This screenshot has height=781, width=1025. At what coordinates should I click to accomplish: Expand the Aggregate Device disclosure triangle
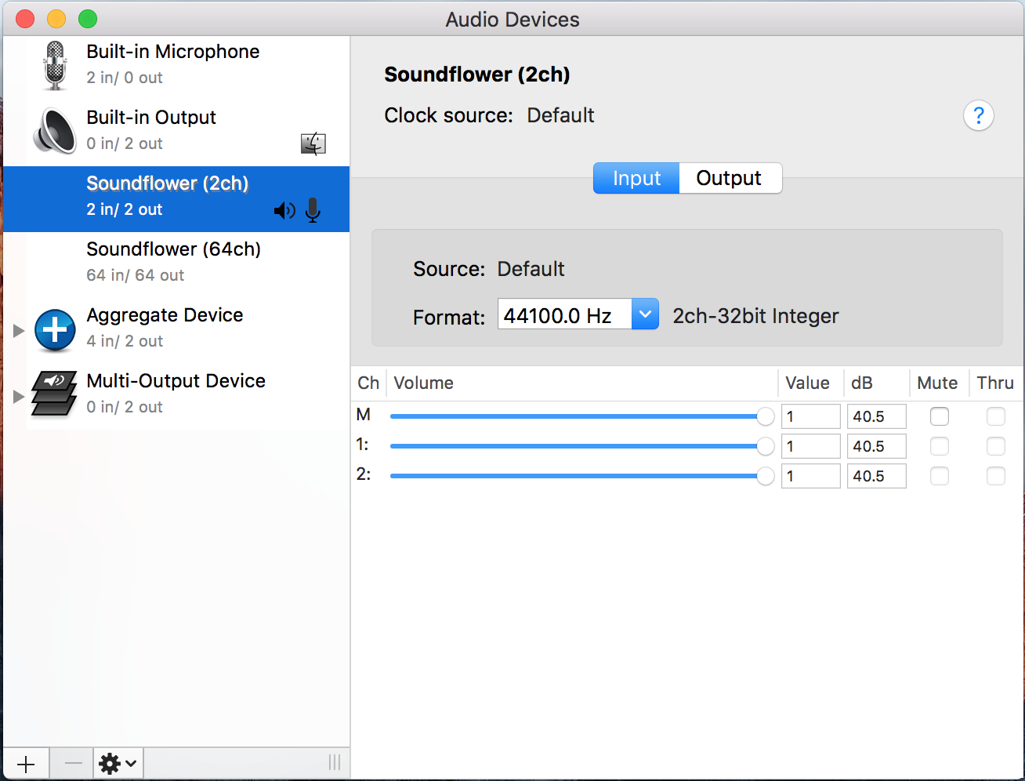(19, 330)
